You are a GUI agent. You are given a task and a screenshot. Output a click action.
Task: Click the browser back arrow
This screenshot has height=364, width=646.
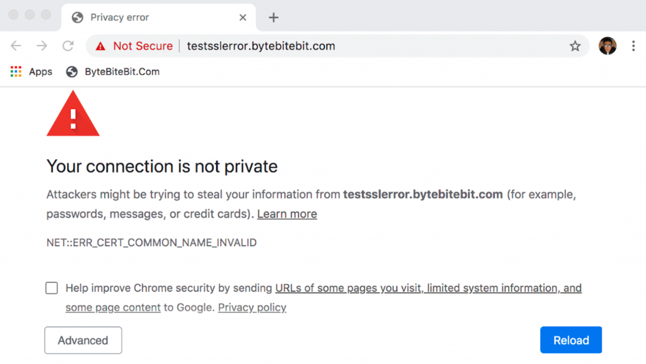pos(16,45)
